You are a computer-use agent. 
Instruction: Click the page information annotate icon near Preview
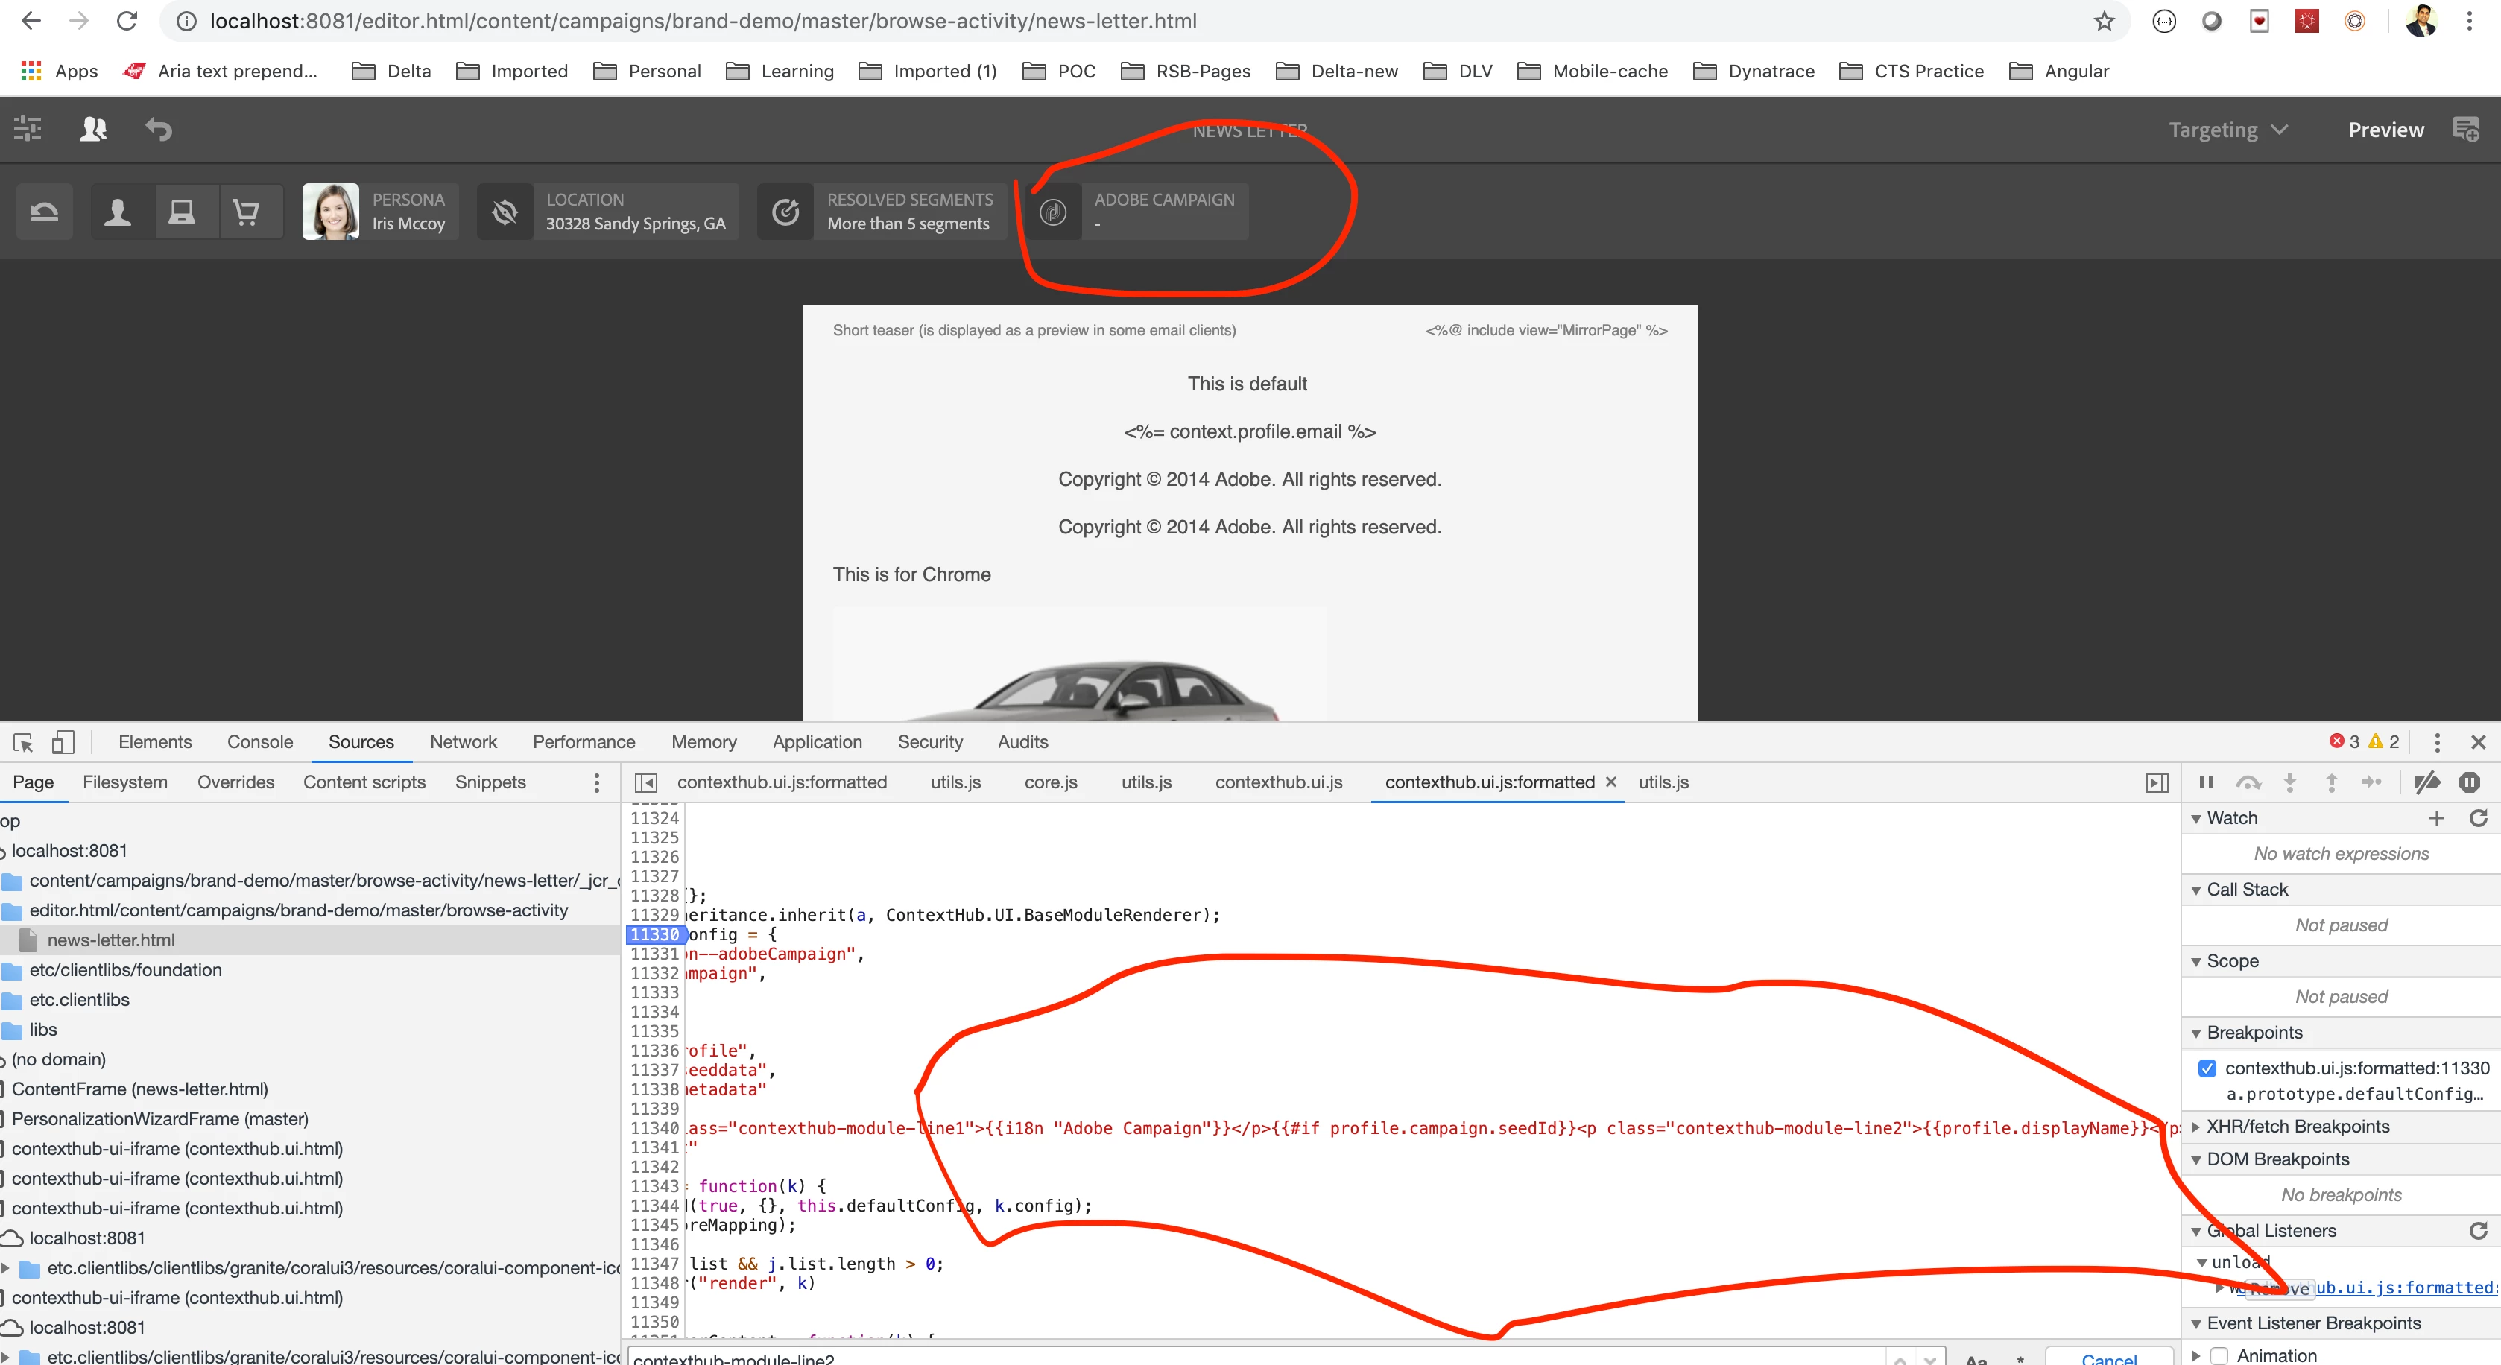pos(2466,129)
